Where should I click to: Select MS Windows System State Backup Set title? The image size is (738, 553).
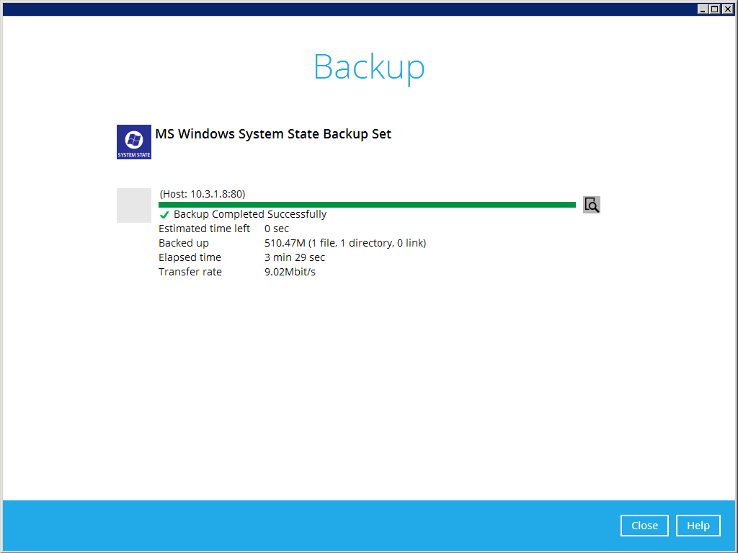pyautogui.click(x=273, y=134)
